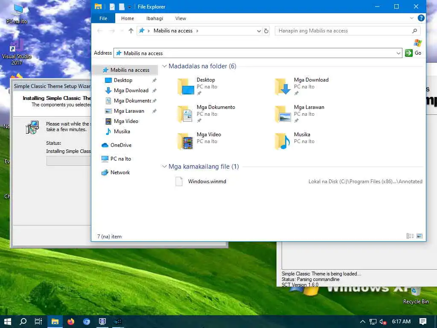The width and height of the screenshot is (437, 328).
Task: Open Firefox from the taskbar
Action: [71, 322]
